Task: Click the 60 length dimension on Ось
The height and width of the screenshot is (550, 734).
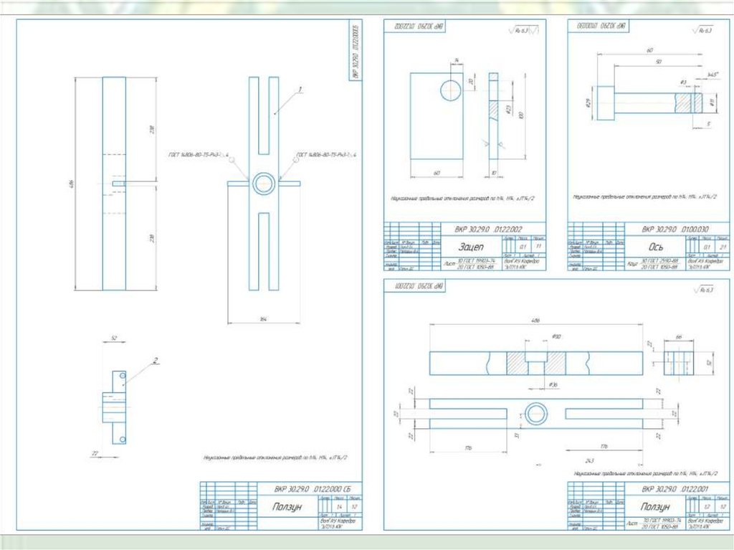Action: (x=649, y=49)
